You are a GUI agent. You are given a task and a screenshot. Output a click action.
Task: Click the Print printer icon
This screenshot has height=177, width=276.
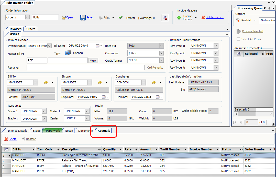click(x=101, y=18)
